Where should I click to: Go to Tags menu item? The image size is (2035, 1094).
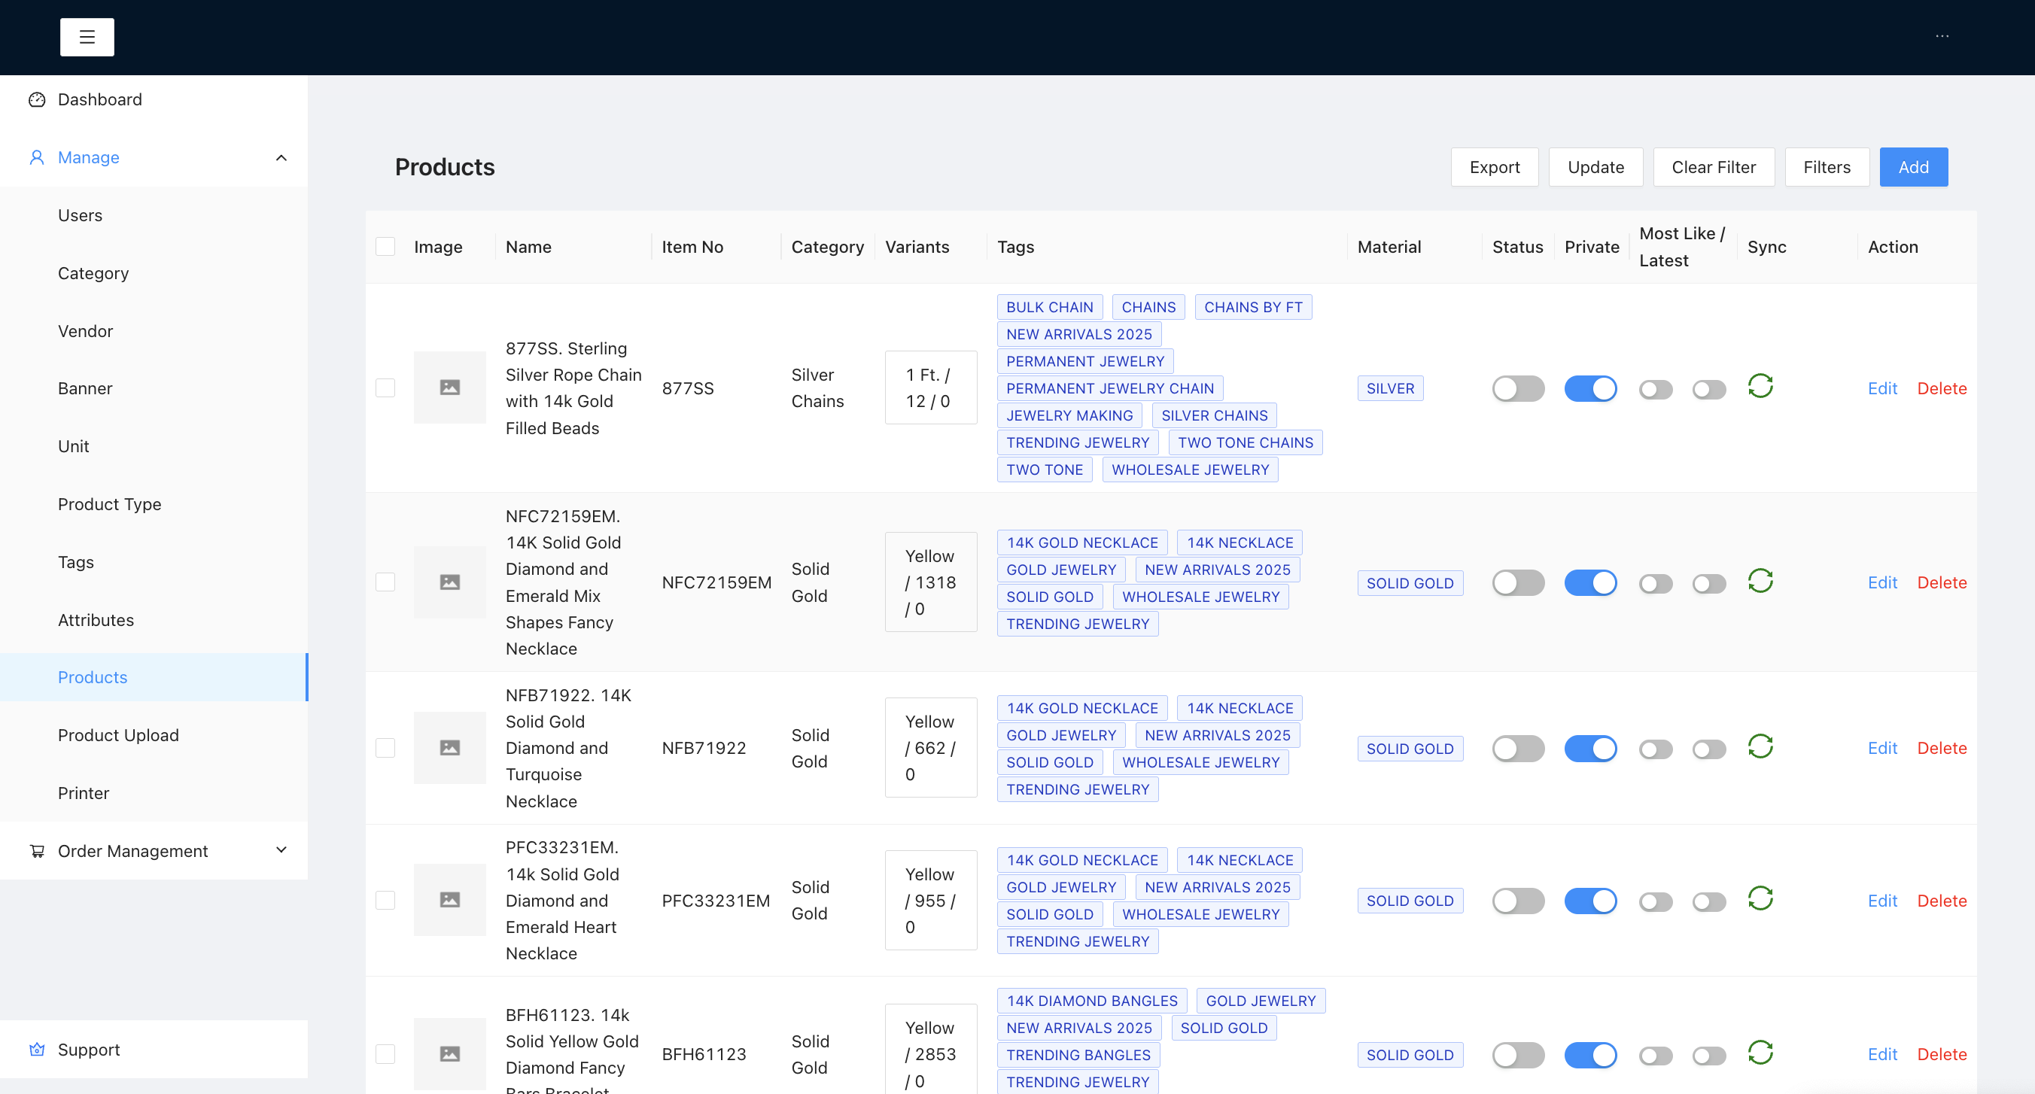tap(76, 562)
